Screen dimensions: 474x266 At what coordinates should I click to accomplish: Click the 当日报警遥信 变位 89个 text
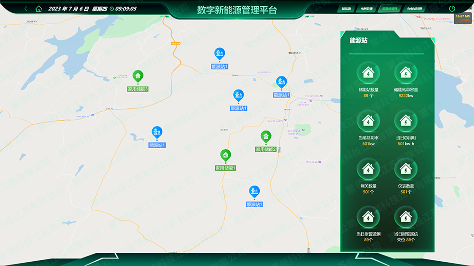[406, 237]
